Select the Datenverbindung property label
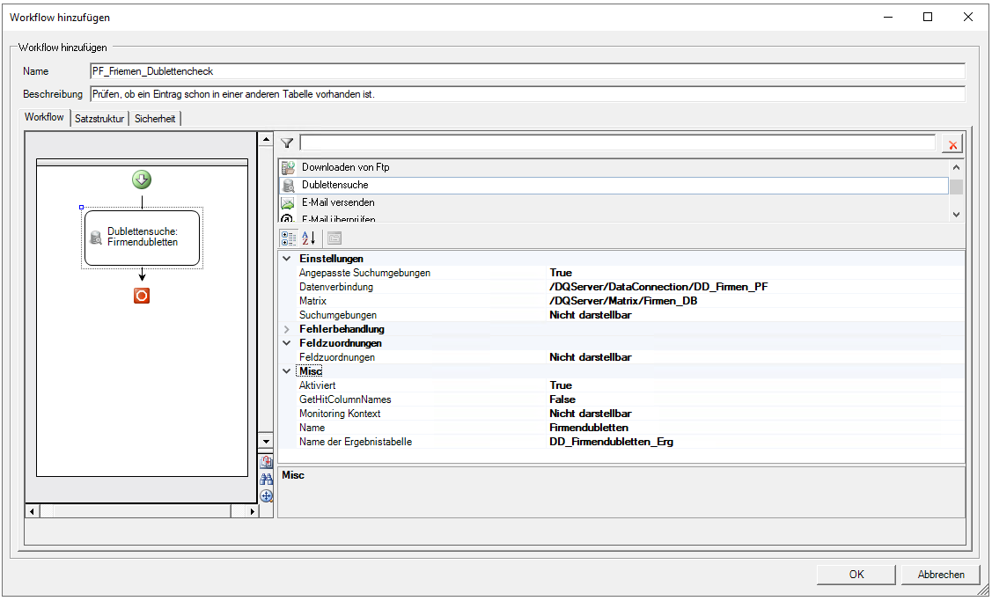This screenshot has height=601, width=992. 336,287
